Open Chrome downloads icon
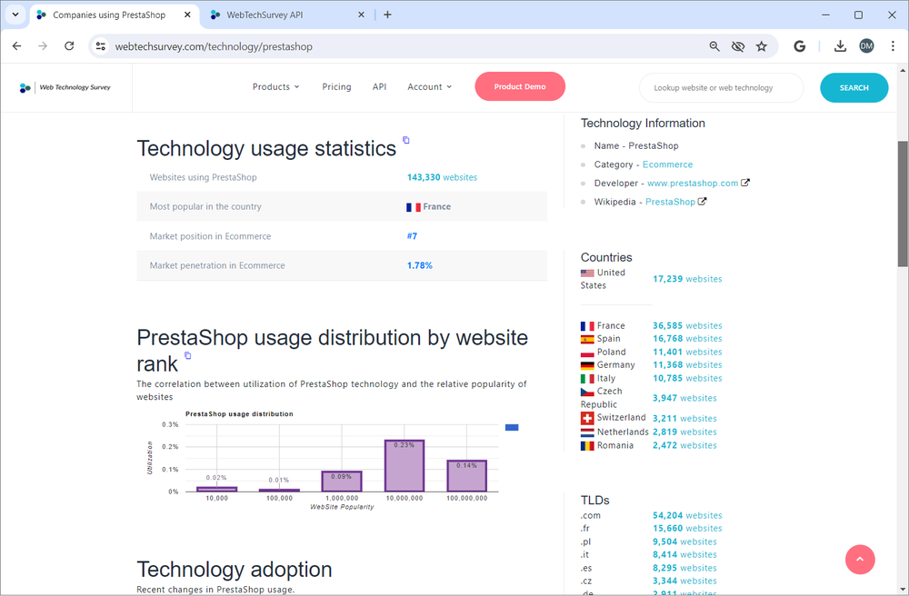Image resolution: width=909 pixels, height=596 pixels. 840,46
